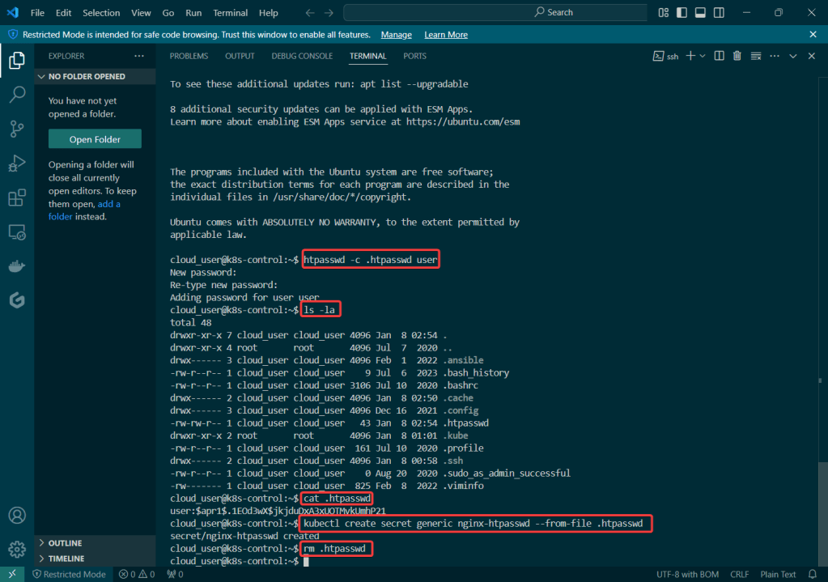Image resolution: width=828 pixels, height=582 pixels.
Task: Switch to the Debug Console tab
Action: (302, 56)
